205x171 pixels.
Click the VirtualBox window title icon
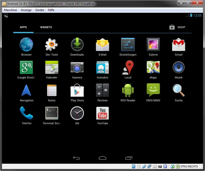point(4,4)
